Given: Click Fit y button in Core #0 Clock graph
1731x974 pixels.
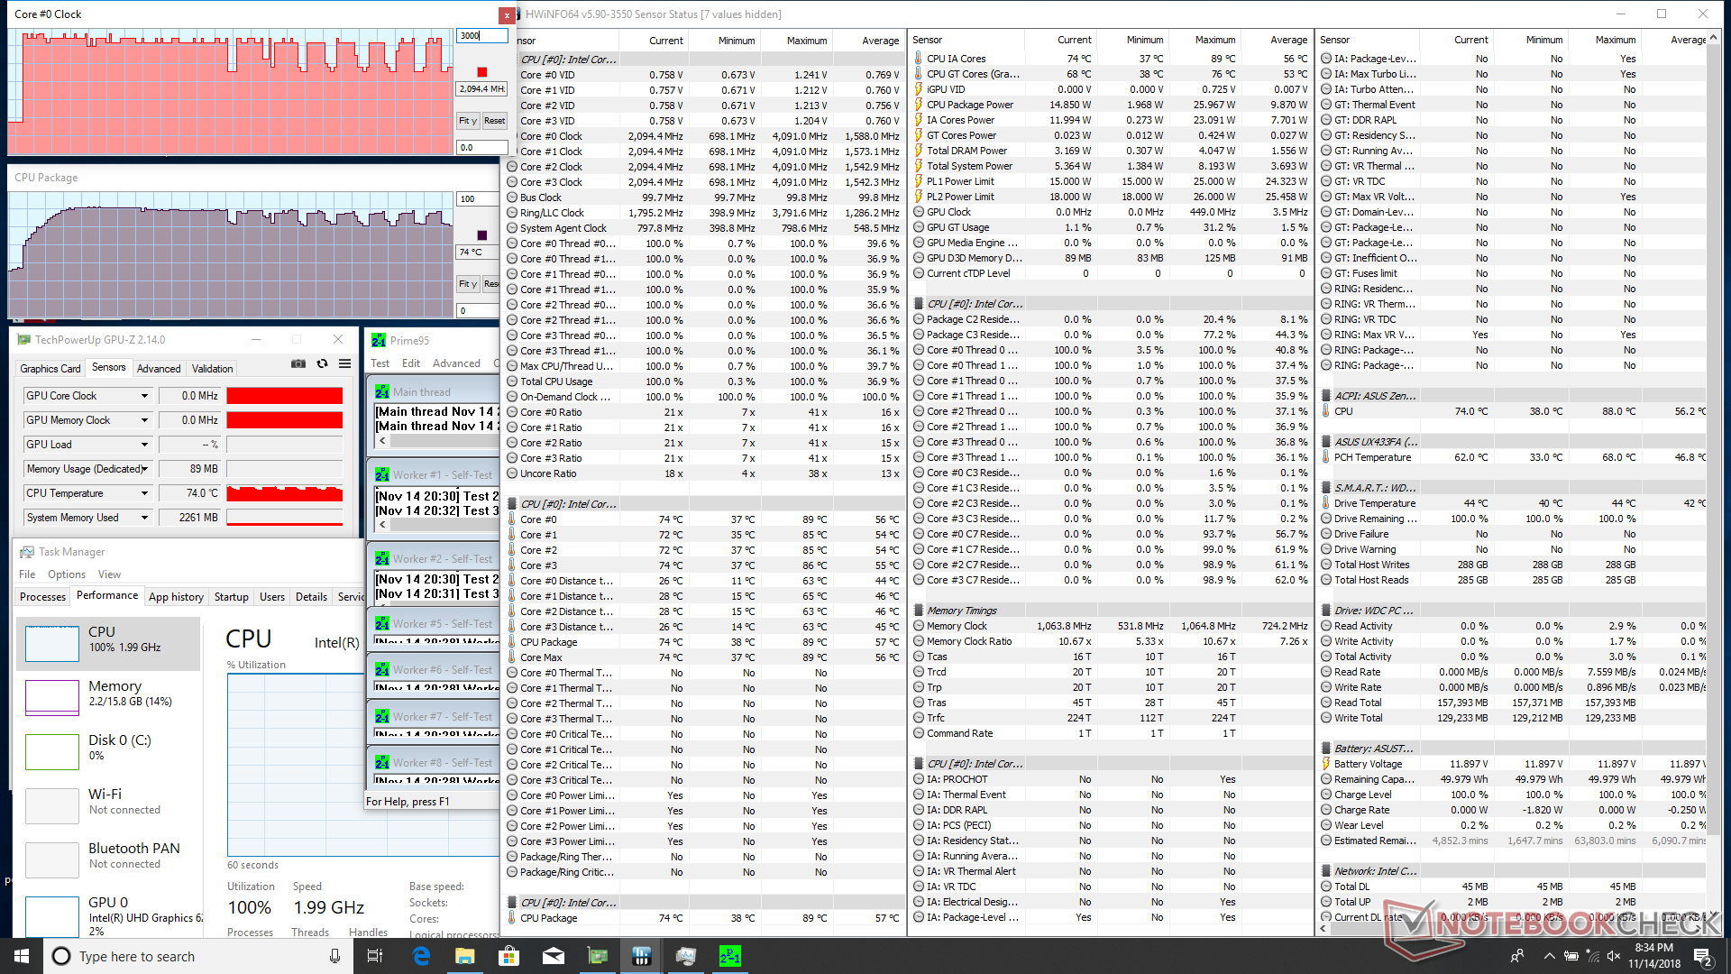Looking at the screenshot, I should [467, 121].
